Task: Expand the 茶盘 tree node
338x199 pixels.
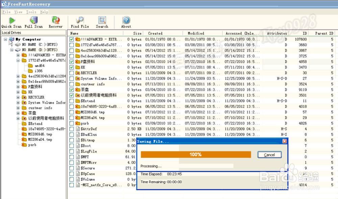Action: (18, 113)
